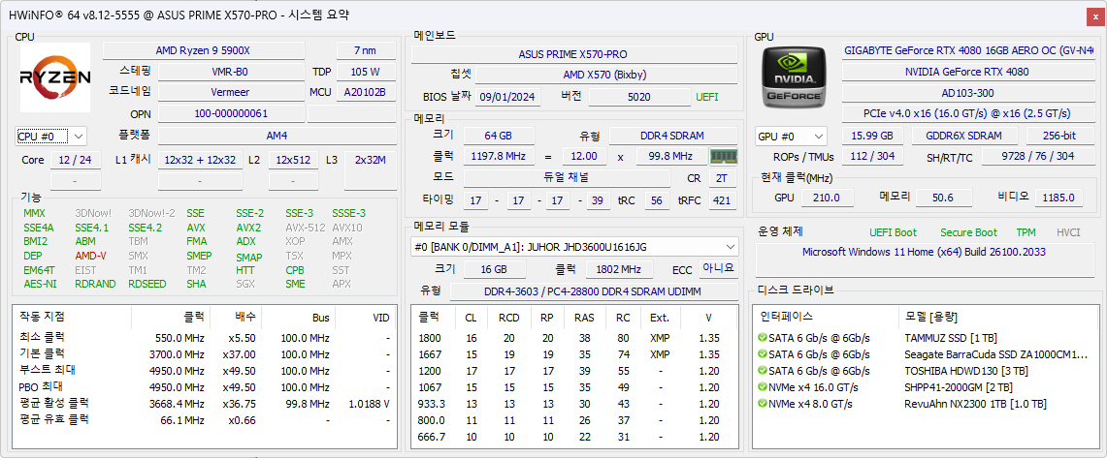Click the 112 / 304 ROPs/TMUs value
The image size is (1107, 458).
(872, 157)
